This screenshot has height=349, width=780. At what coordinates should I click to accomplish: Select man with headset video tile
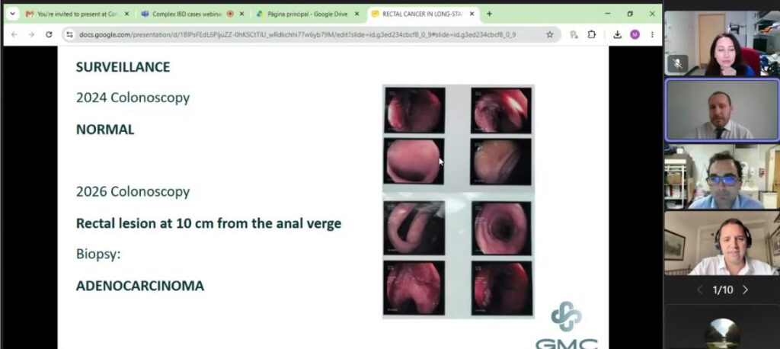722,243
